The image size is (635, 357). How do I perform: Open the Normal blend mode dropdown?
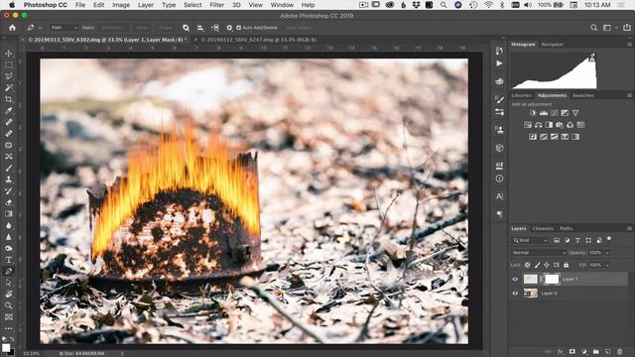pyautogui.click(x=538, y=253)
